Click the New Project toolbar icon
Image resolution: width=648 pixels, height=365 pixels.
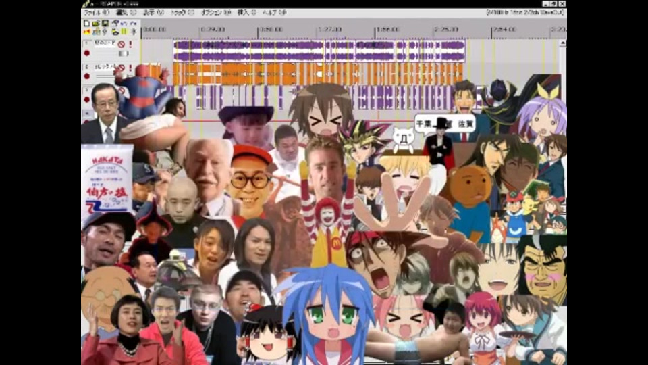point(86,24)
